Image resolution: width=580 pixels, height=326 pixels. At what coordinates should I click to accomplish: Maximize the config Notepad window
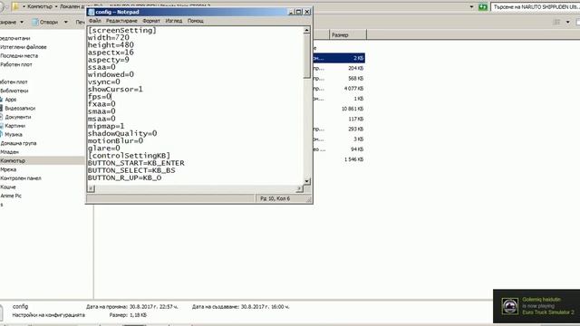tap(299, 12)
